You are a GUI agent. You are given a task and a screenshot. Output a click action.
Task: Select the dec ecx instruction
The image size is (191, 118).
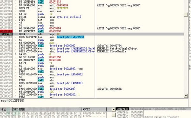(x=46, y=23)
